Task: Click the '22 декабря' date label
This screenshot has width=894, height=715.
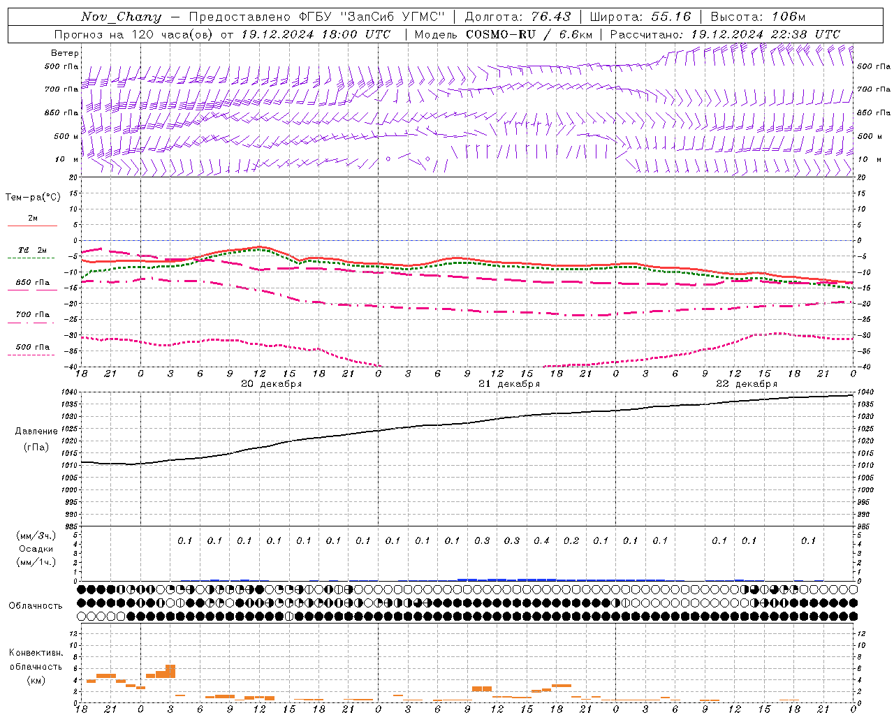Action: (747, 384)
